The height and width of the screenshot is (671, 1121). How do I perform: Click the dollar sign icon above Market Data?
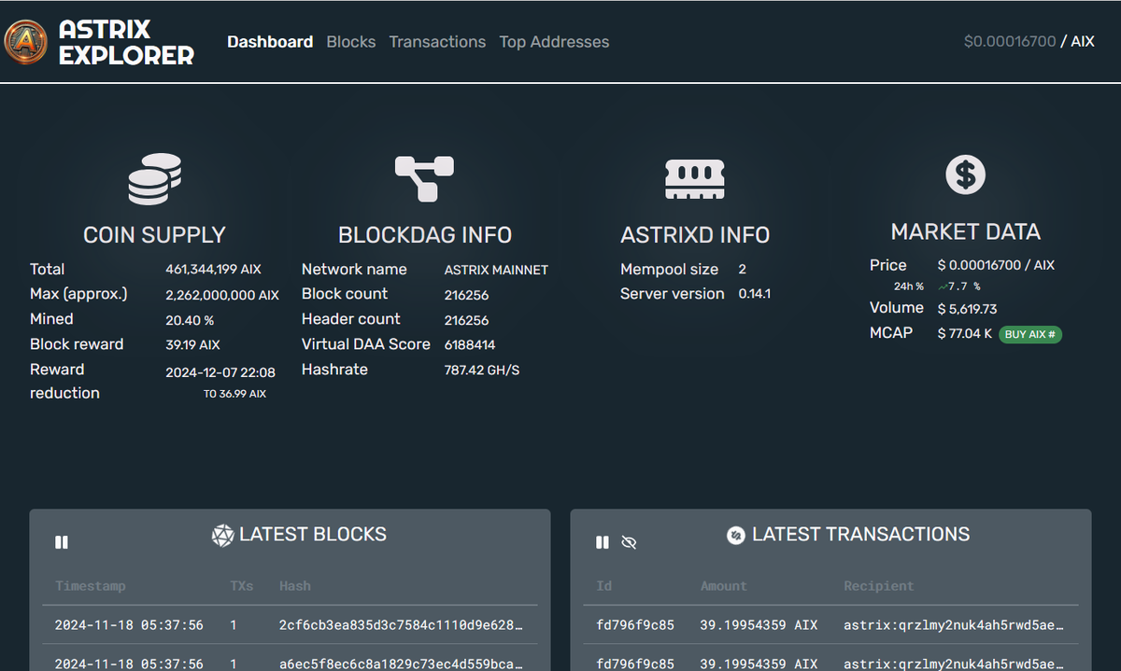coord(965,175)
